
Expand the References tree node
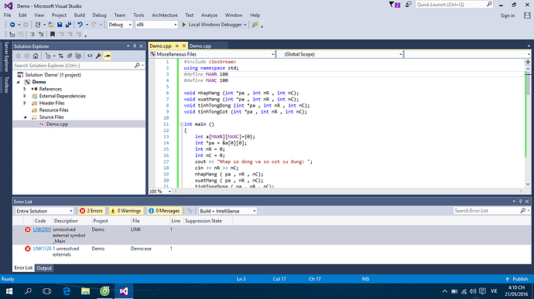[x=25, y=89]
